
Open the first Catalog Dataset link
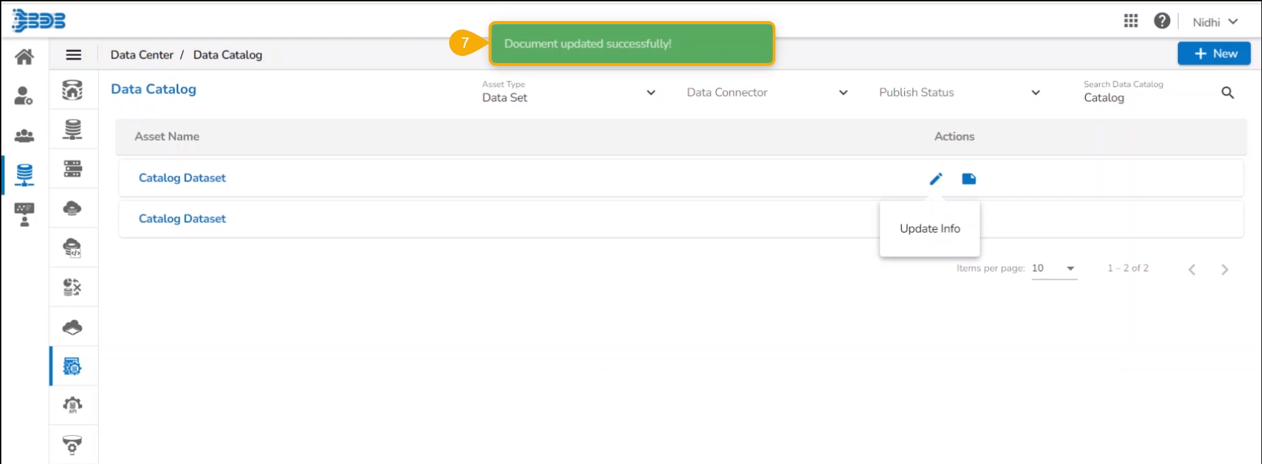pos(182,178)
